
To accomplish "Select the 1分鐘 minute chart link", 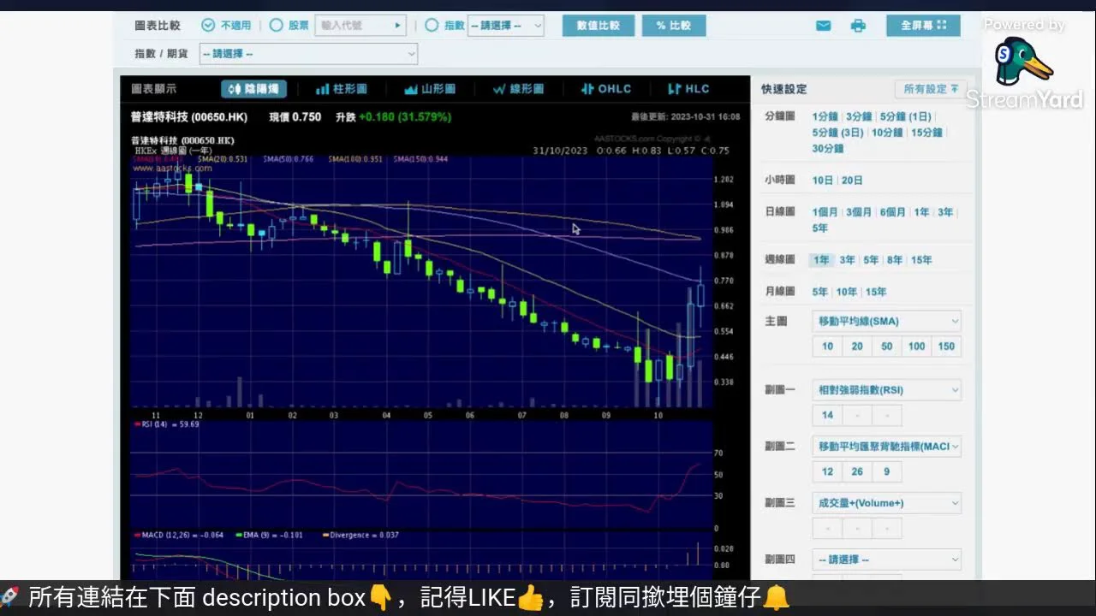I will [825, 116].
